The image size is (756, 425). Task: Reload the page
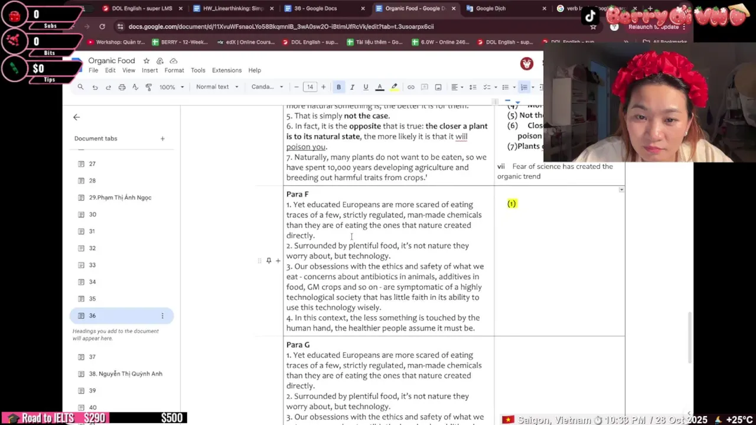(x=102, y=27)
